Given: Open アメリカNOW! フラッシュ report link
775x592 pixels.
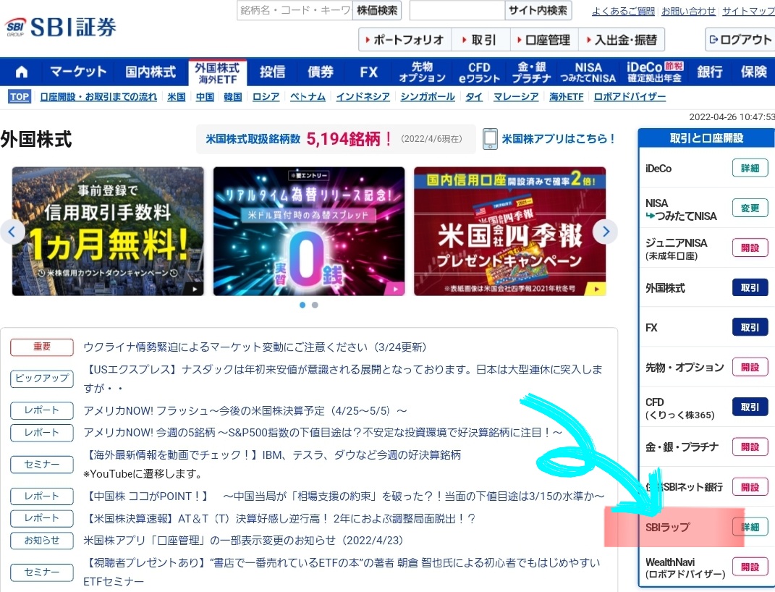Looking at the screenshot, I should click(245, 410).
